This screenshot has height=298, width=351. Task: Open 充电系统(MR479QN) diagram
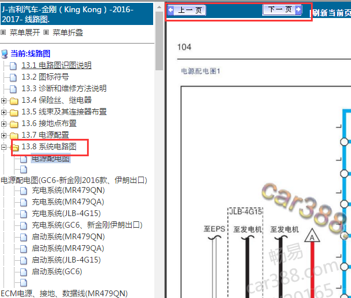point(68,191)
